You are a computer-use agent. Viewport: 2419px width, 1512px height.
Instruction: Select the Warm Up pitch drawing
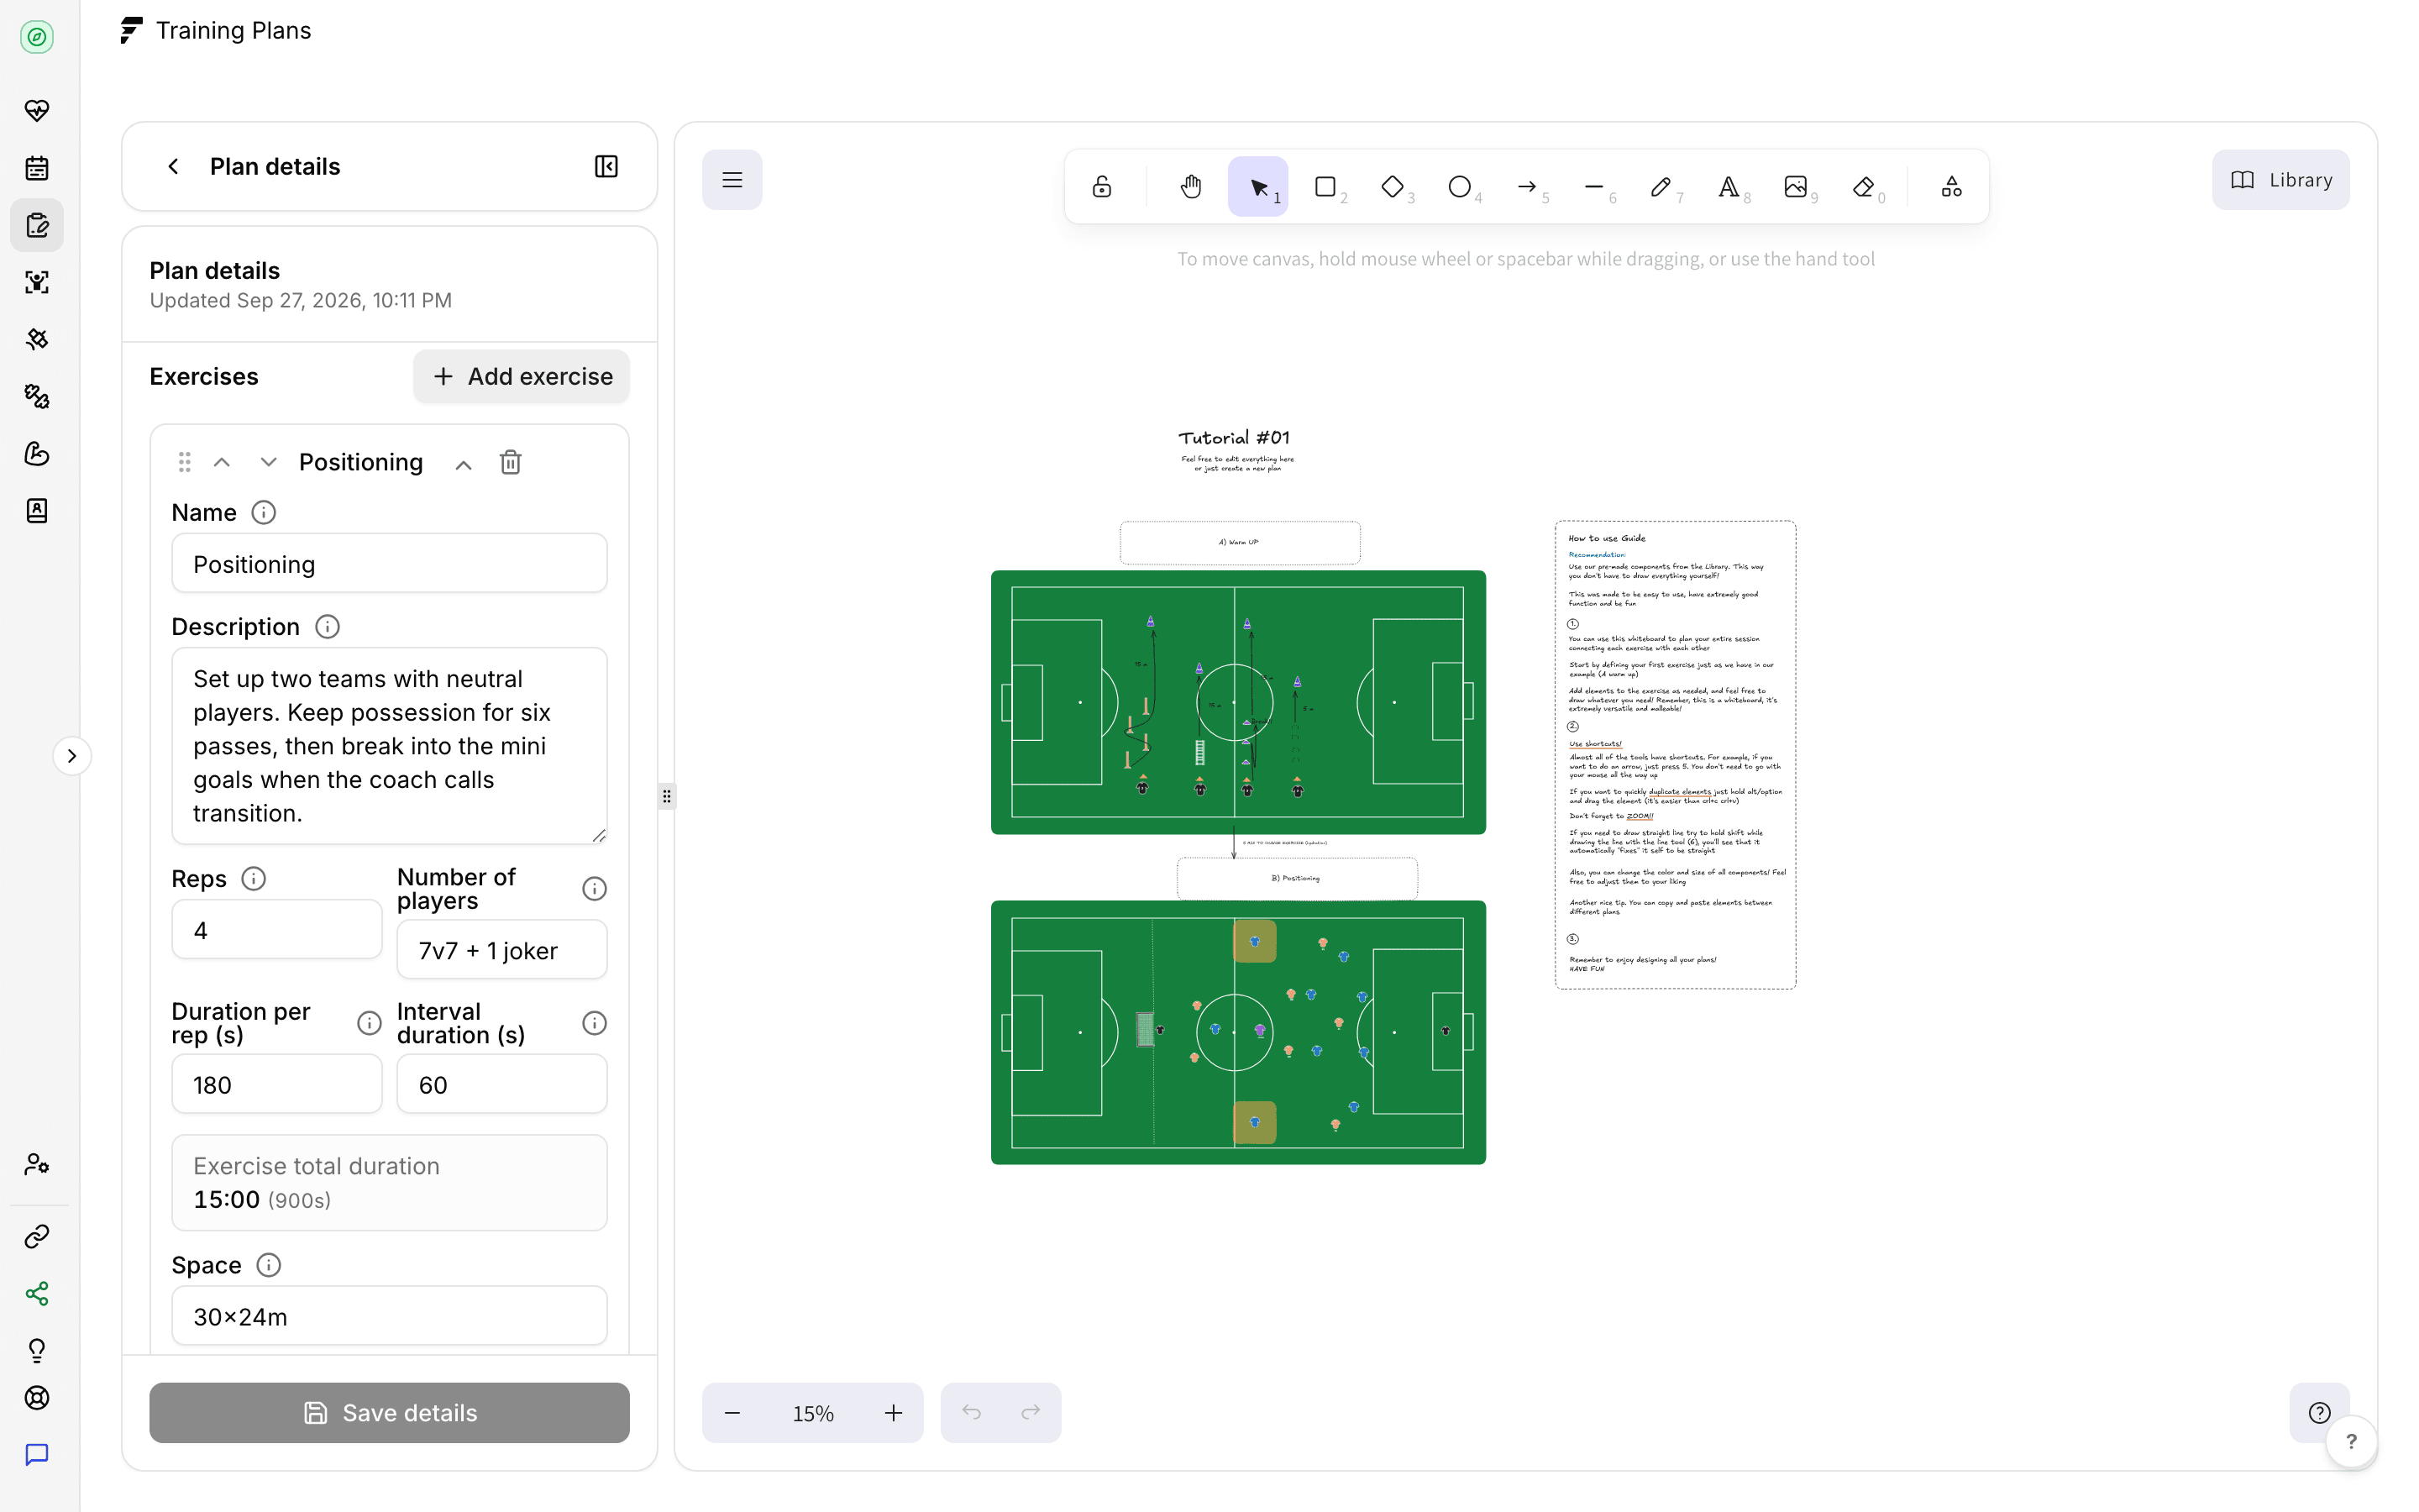[x=1237, y=702]
